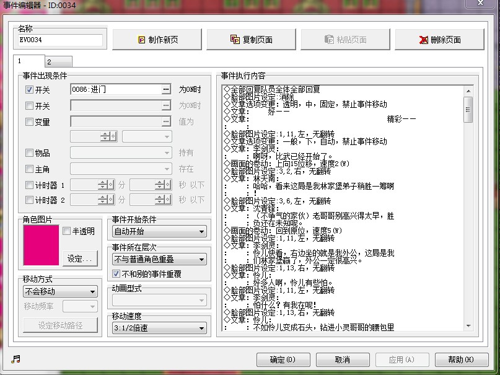Select the 画面的卷动:上向15位移 command line
Viewport: 500px width, 375px height.
coord(287,164)
